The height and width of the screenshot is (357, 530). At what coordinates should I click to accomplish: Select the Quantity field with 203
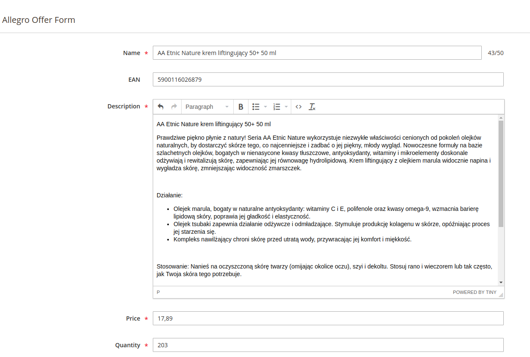click(x=328, y=345)
